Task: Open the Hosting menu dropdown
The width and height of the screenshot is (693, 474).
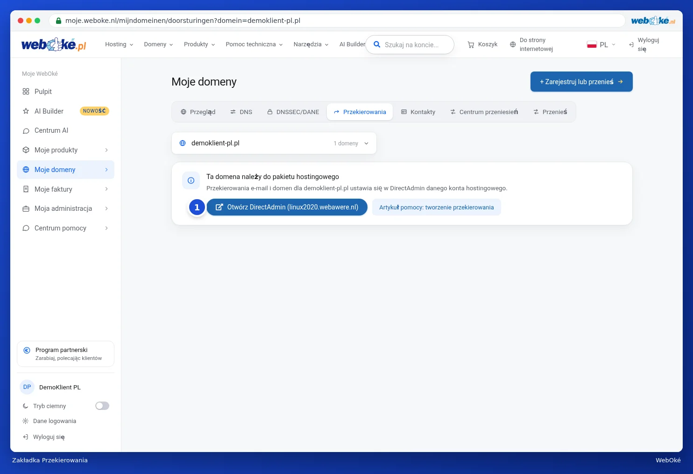Action: tap(119, 44)
